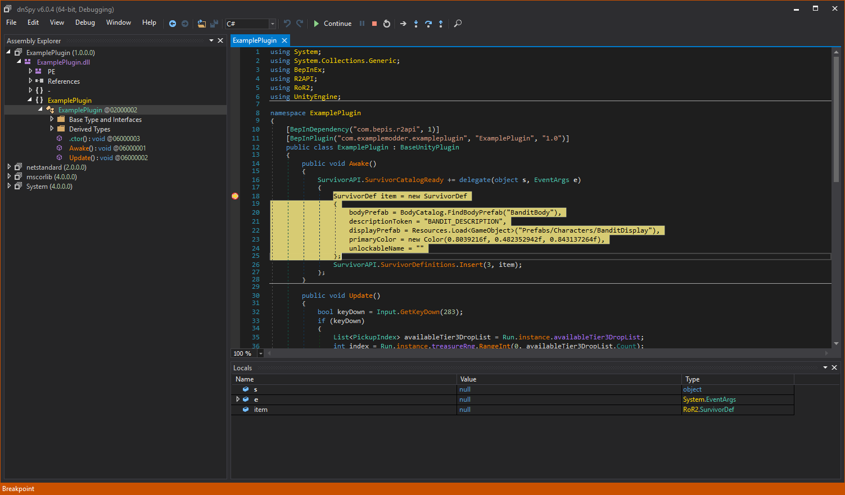This screenshot has height=495, width=845.
Task: Pause execution with the Break All icon
Action: [362, 24]
